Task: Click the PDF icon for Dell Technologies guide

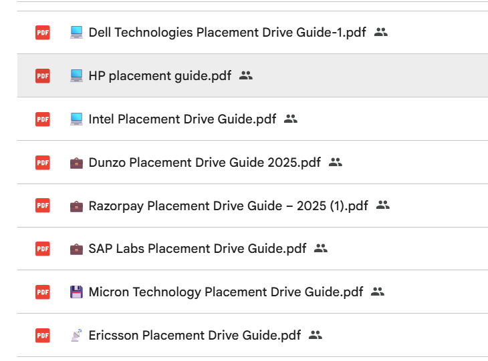Action: pyautogui.click(x=43, y=32)
